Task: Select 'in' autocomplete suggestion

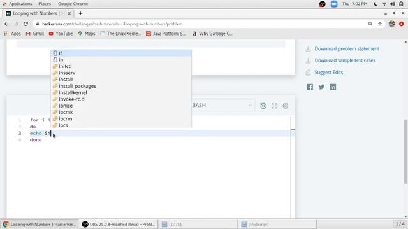Action: tap(121, 60)
